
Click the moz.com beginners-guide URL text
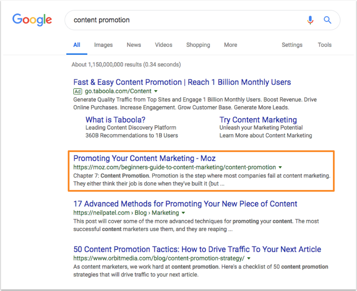[x=175, y=167]
